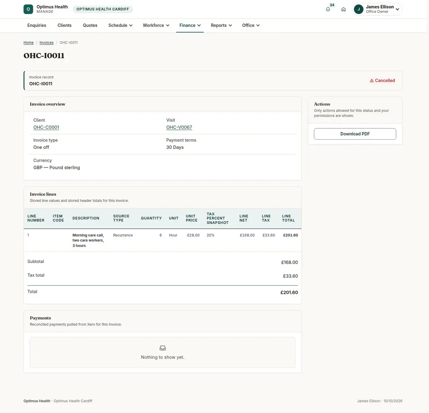Open visit link OHC-V0067
The width and height of the screenshot is (429, 413).
click(x=179, y=127)
